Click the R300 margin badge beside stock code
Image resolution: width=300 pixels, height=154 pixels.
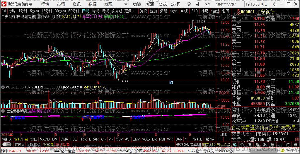(x=238, y=12)
